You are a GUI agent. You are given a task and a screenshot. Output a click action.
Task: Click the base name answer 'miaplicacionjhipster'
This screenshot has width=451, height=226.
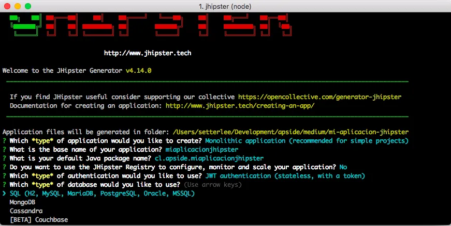click(x=202, y=150)
